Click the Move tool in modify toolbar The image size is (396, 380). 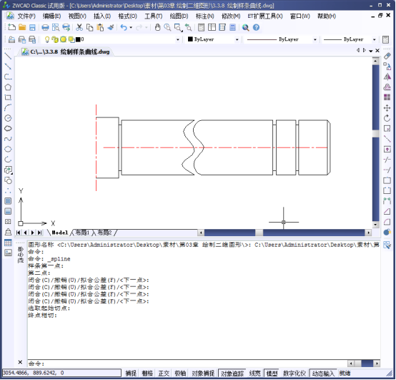[x=387, y=108]
